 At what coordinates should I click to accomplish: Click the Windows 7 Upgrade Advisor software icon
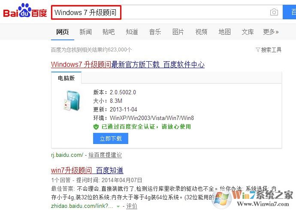tap(72, 100)
